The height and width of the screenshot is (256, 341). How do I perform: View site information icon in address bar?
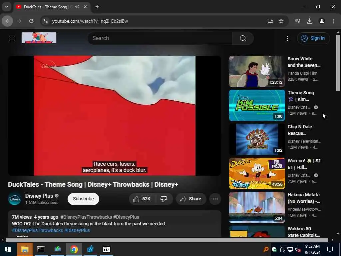45,21
